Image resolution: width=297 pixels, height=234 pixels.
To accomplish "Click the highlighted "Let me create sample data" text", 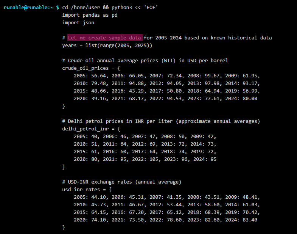I will 105,38.
